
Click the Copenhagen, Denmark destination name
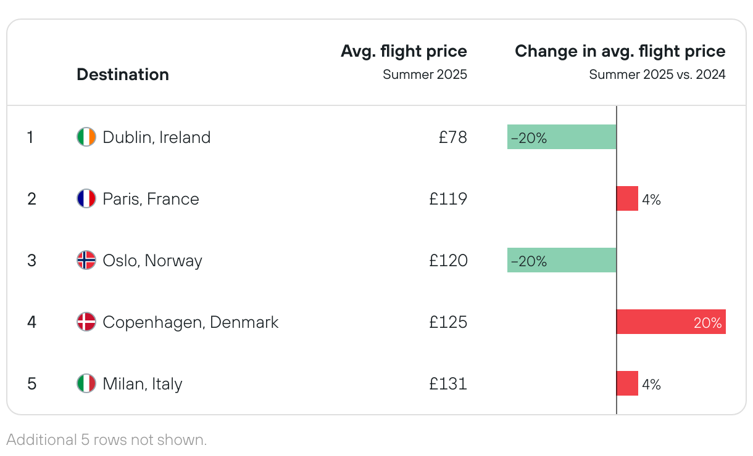pos(191,322)
